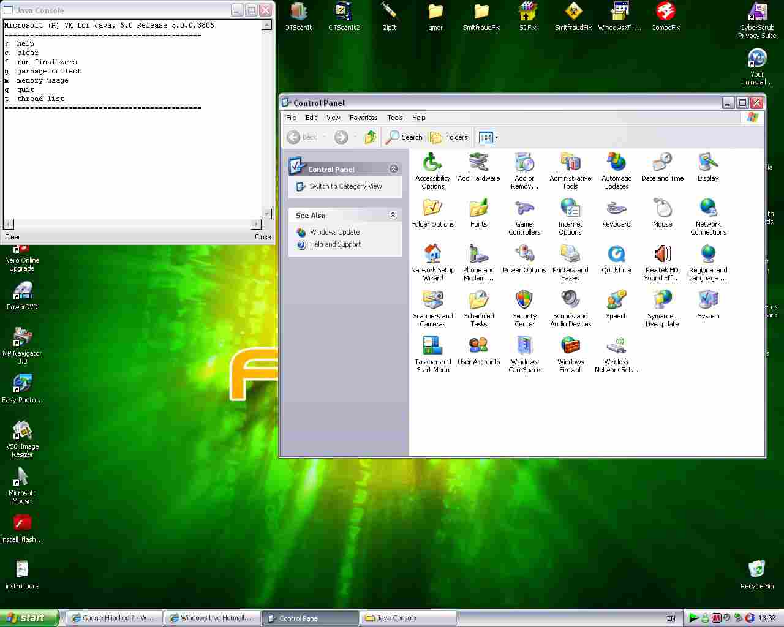Switch to Google Hijacked taskbar window
Viewport: 784px width, 627px height.
pos(115,618)
